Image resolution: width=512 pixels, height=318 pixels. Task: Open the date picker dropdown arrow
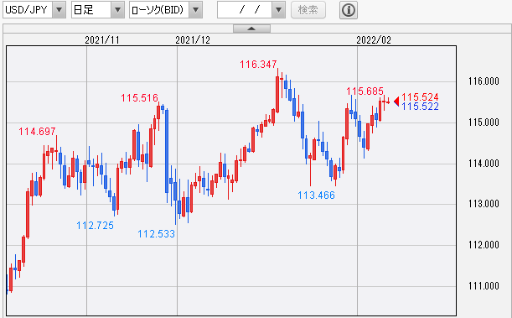tap(278, 10)
